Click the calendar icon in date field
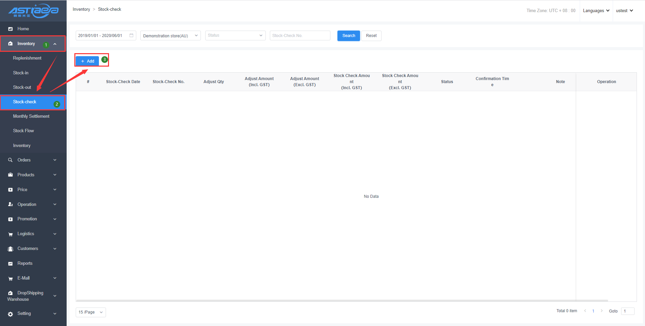 click(x=132, y=35)
